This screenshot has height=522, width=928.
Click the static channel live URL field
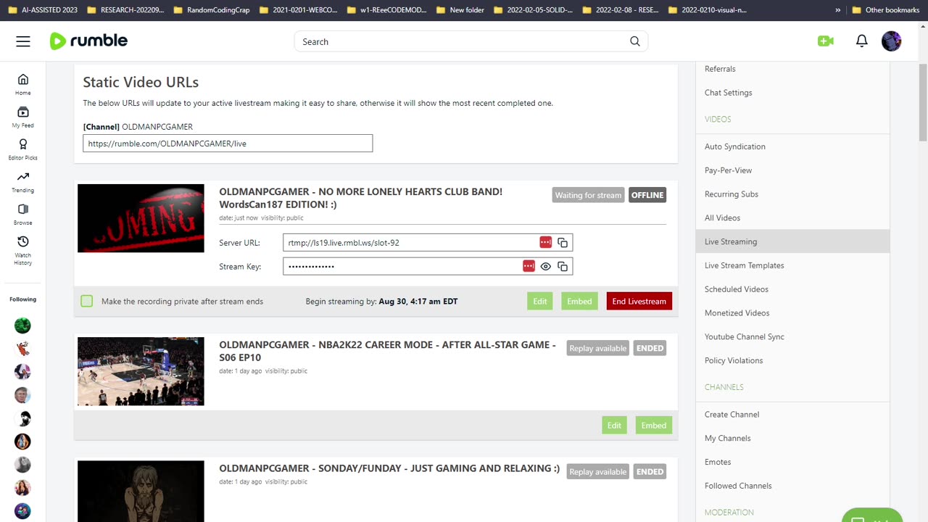[x=228, y=144]
